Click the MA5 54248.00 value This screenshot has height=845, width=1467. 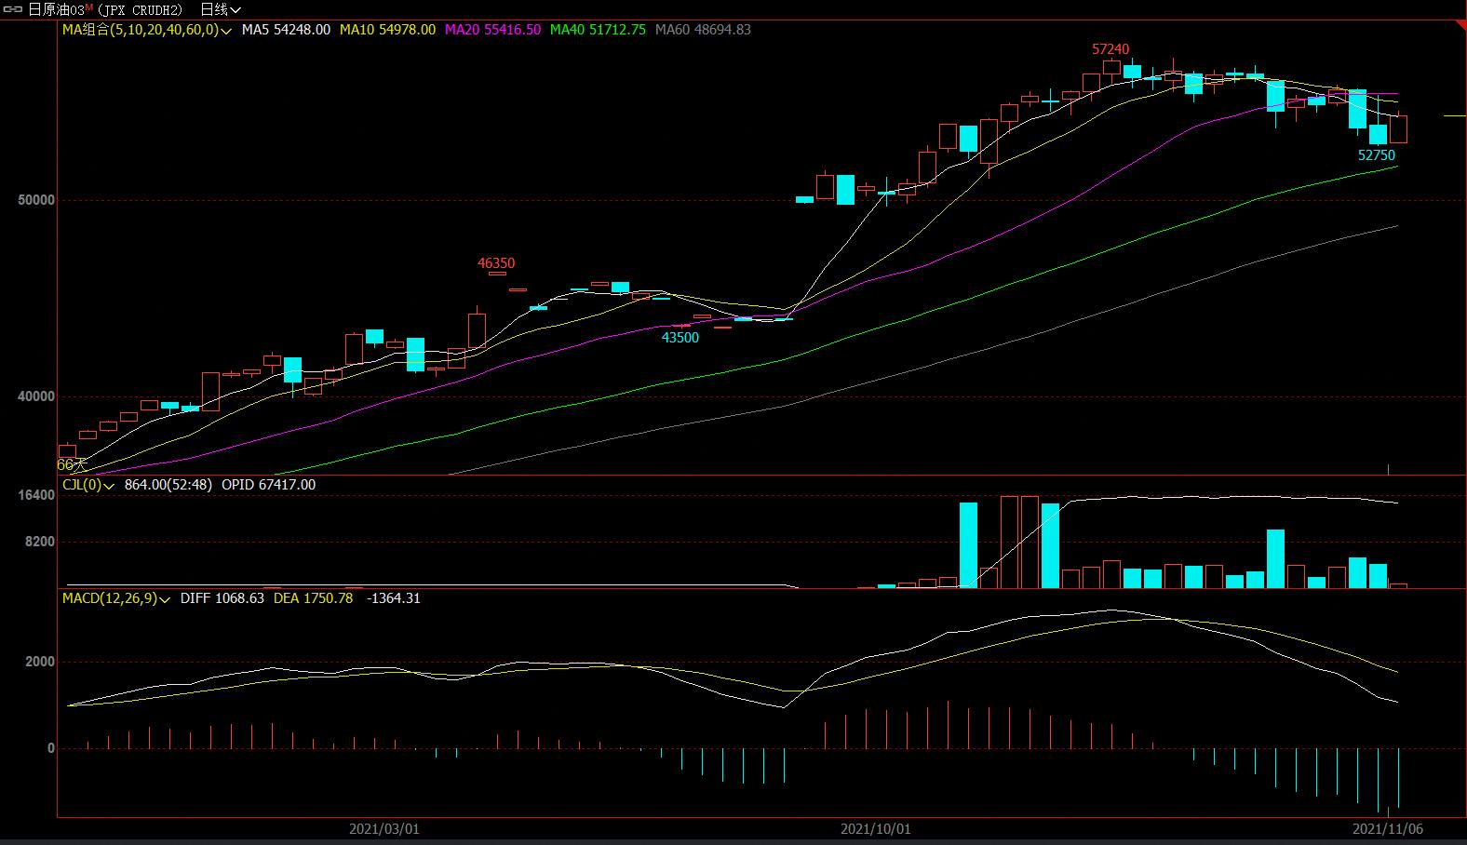click(x=286, y=30)
